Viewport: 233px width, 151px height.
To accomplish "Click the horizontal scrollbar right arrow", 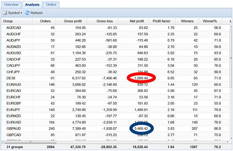I will click(228, 142).
